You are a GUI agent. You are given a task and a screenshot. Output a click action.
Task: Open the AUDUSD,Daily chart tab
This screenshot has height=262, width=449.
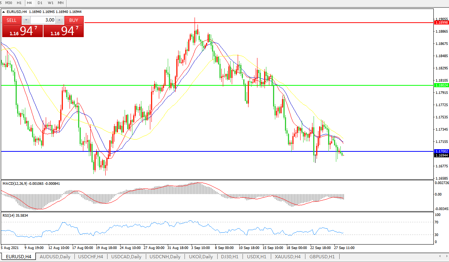55,256
